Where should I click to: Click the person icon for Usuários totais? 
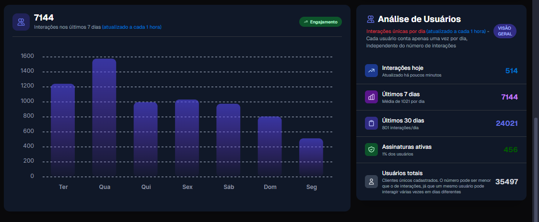(371, 182)
